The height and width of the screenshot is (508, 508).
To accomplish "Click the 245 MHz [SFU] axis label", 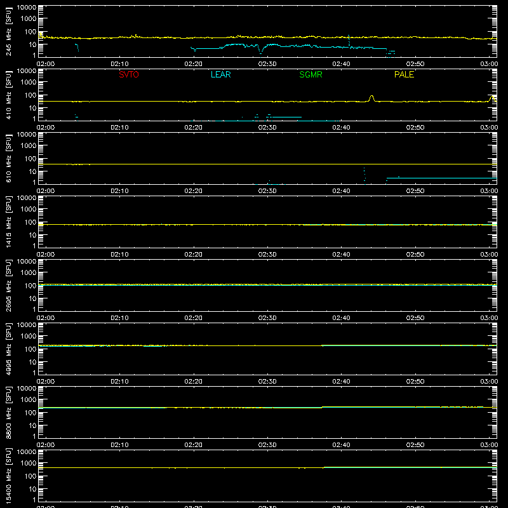I will tap(8, 31).
